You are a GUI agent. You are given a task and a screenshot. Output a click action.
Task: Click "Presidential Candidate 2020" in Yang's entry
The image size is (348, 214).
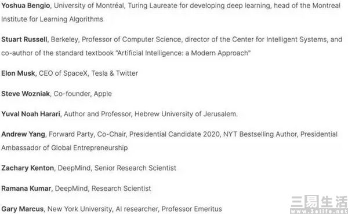(174, 134)
